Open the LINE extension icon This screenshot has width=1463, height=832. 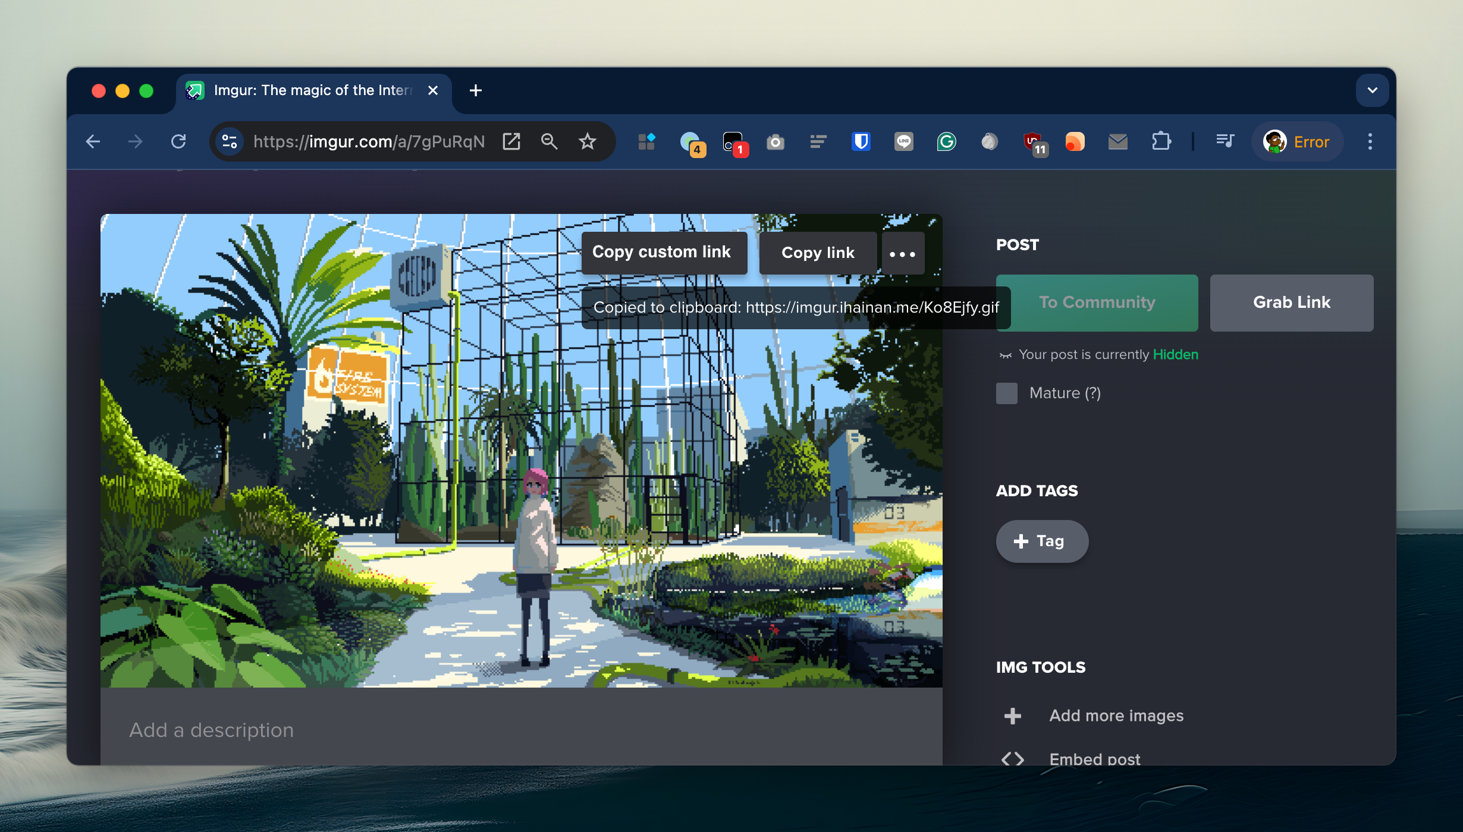tap(904, 141)
